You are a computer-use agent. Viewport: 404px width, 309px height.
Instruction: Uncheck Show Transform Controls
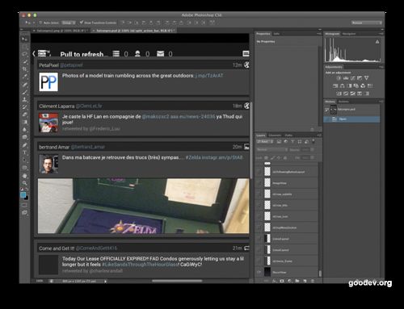[81, 23]
